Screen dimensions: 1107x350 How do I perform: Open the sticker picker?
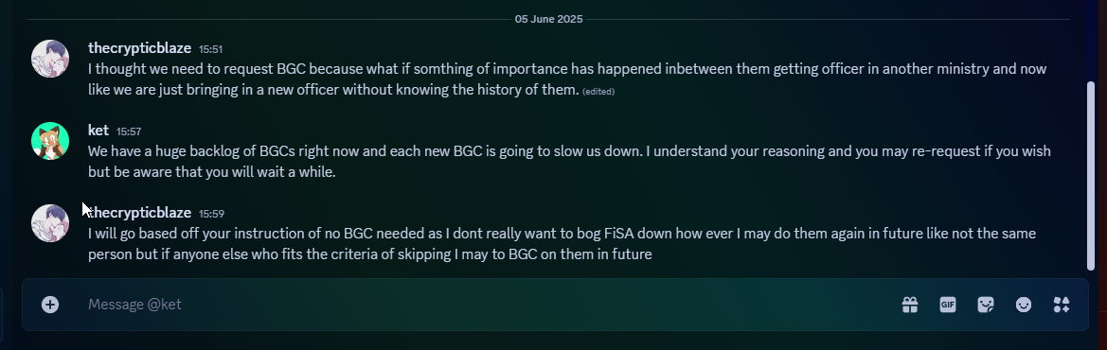[x=986, y=305]
